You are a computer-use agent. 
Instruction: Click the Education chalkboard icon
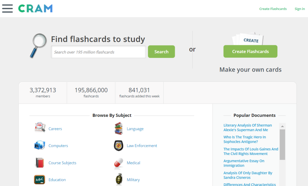tap(39, 179)
